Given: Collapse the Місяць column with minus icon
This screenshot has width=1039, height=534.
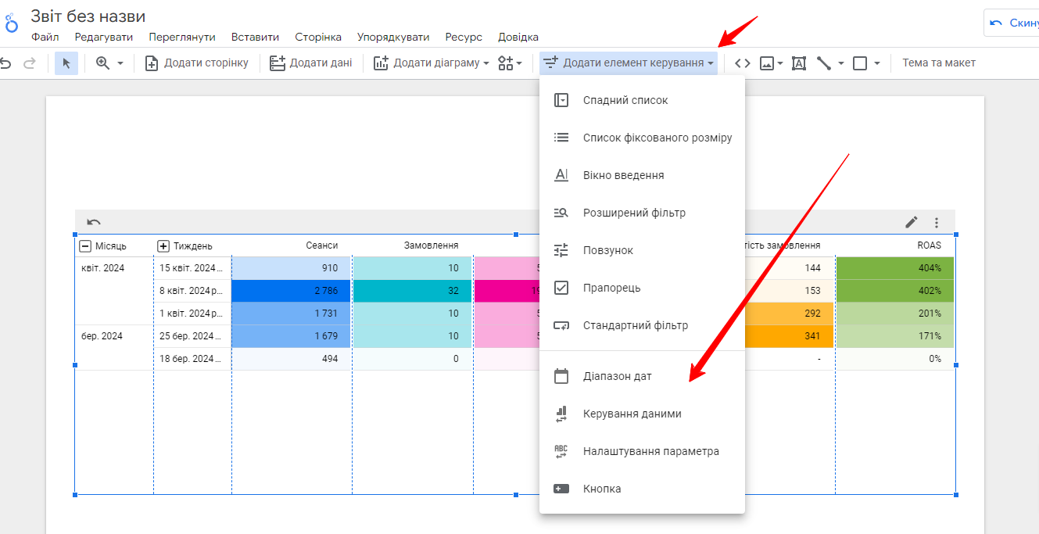Looking at the screenshot, I should (86, 246).
